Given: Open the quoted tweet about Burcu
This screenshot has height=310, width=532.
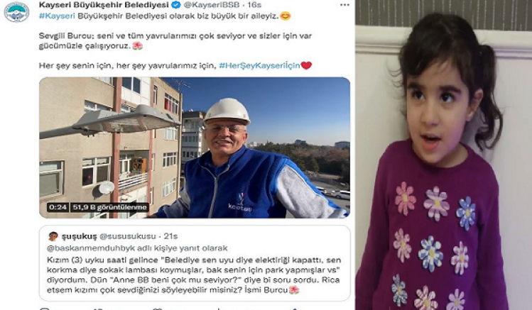Looking at the screenshot, I should point(195,263).
